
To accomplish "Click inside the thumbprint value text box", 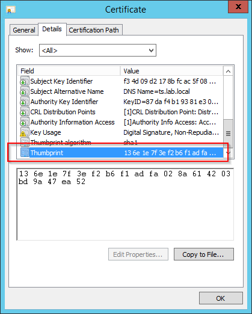I will click(125, 204).
